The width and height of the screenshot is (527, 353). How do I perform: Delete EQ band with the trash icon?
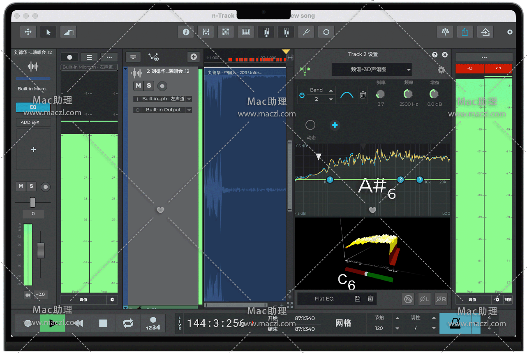click(x=363, y=95)
